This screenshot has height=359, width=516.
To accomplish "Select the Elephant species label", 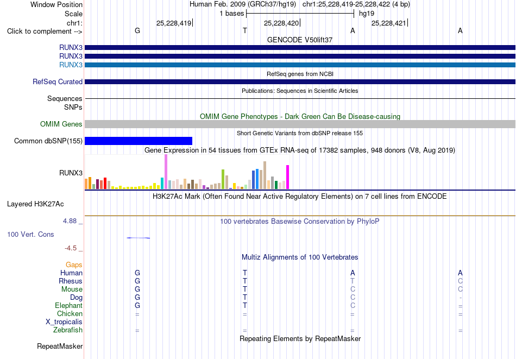I will click(69, 305).
